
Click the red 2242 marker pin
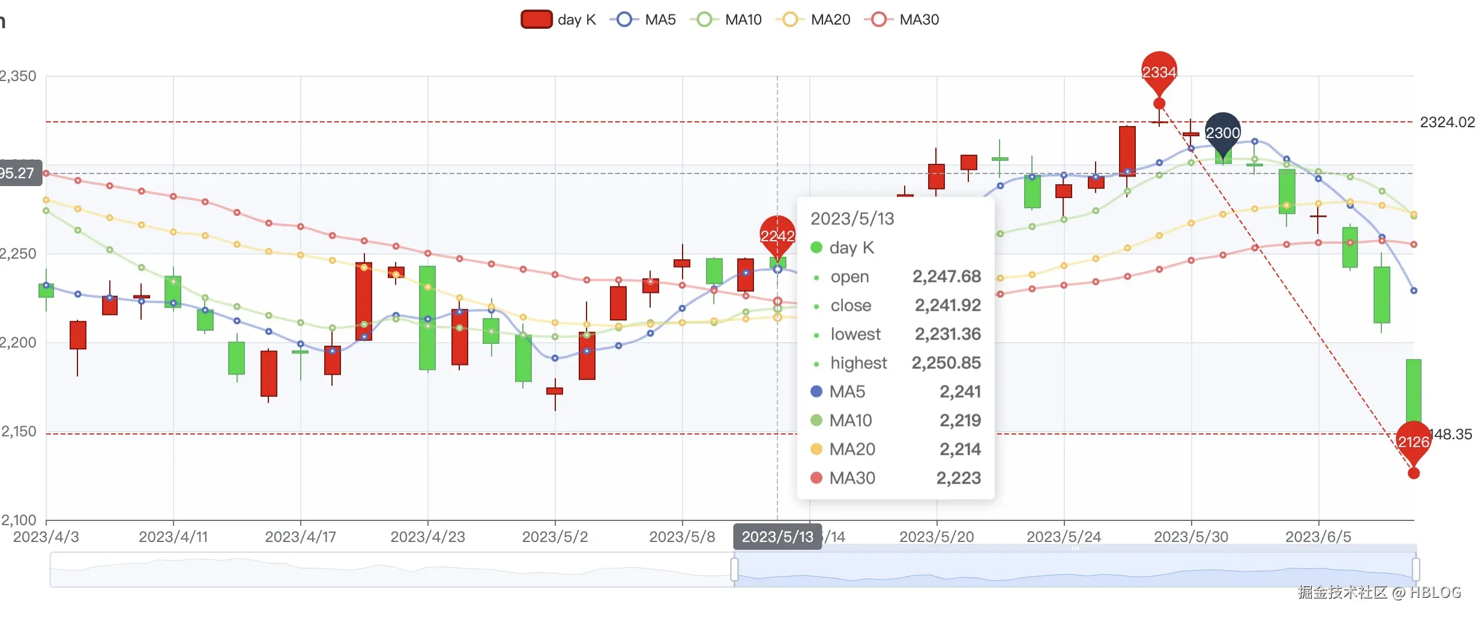click(777, 236)
